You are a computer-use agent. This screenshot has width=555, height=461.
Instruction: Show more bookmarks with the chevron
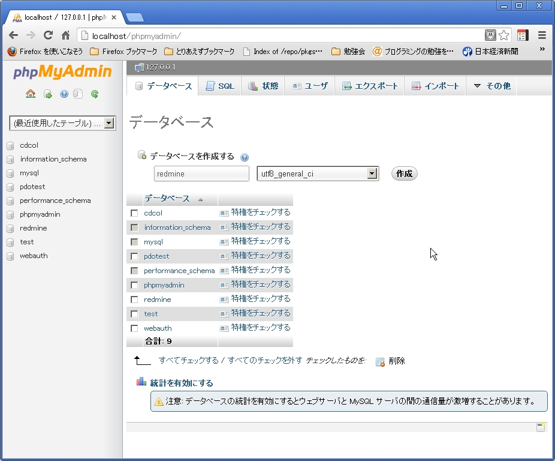click(542, 49)
